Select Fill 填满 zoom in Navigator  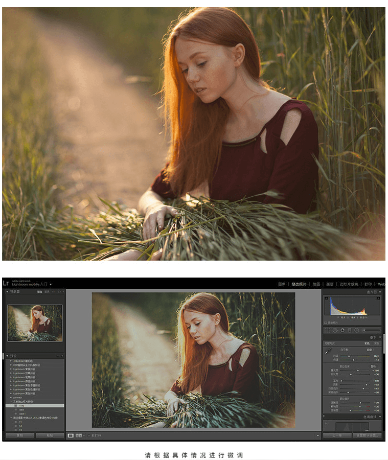[47, 292]
